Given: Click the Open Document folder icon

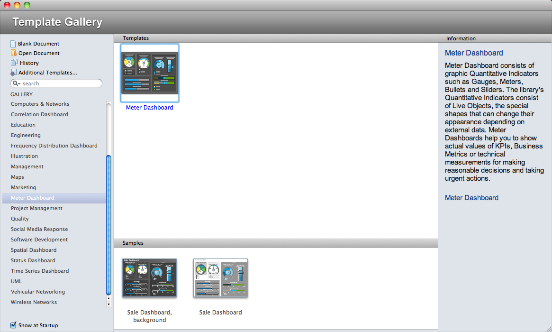Looking at the screenshot, I should tap(13, 53).
